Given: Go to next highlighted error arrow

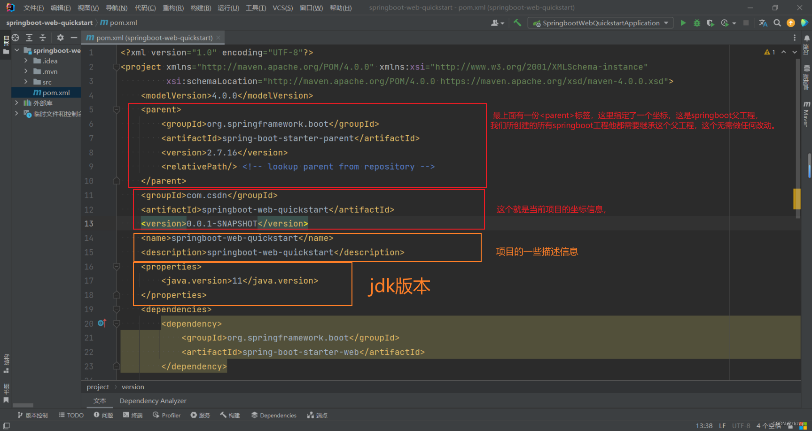Looking at the screenshot, I should (795, 52).
